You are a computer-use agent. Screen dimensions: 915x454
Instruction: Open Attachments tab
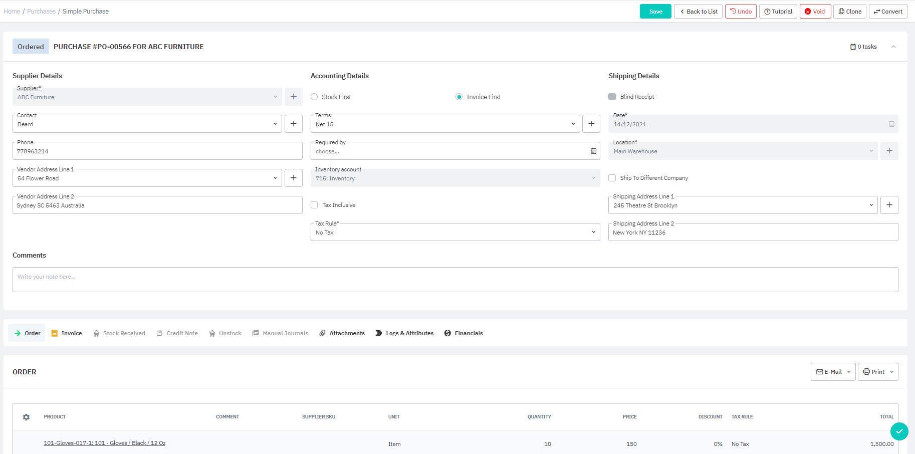(342, 333)
